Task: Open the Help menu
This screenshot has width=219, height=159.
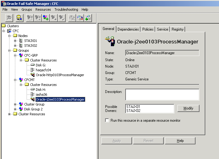Action: click(85, 9)
